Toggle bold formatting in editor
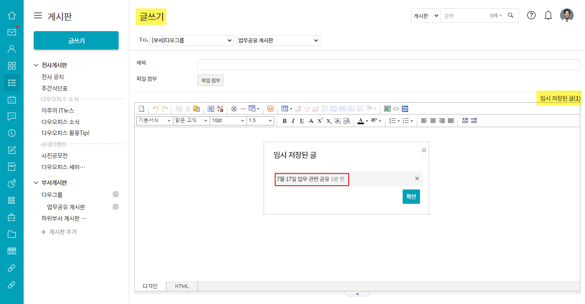This screenshot has height=304, width=585. (284, 121)
